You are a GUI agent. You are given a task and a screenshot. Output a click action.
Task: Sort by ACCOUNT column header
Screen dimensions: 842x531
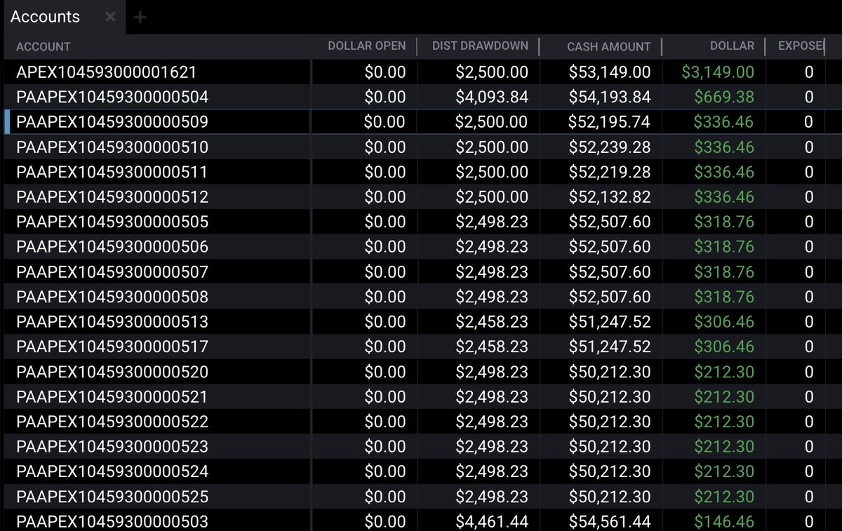point(44,47)
